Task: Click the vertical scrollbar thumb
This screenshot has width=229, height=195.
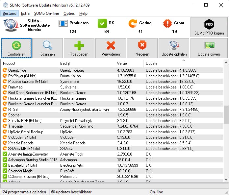Action: pos(226,114)
